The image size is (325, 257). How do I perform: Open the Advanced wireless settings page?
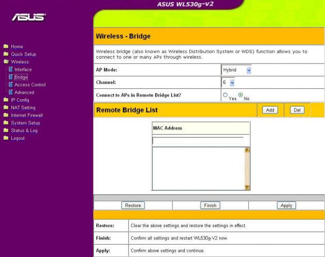(24, 93)
